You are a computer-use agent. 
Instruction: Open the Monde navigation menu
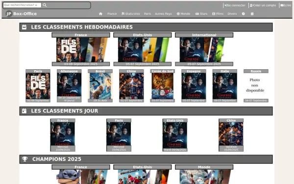pyautogui.click(x=183, y=14)
